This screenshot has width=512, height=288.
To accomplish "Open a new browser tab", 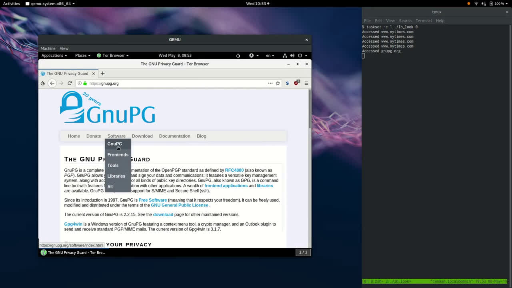I will pyautogui.click(x=102, y=73).
